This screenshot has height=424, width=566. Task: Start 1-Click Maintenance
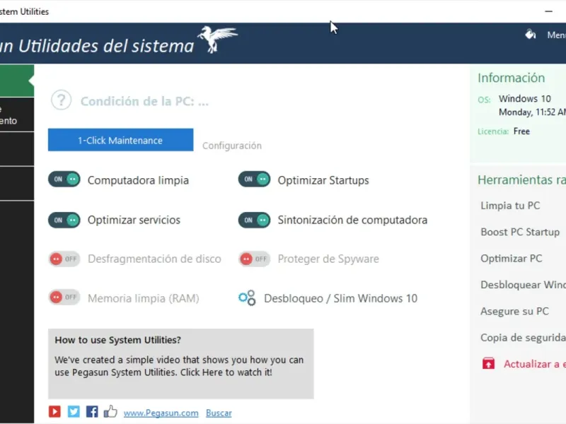(120, 140)
